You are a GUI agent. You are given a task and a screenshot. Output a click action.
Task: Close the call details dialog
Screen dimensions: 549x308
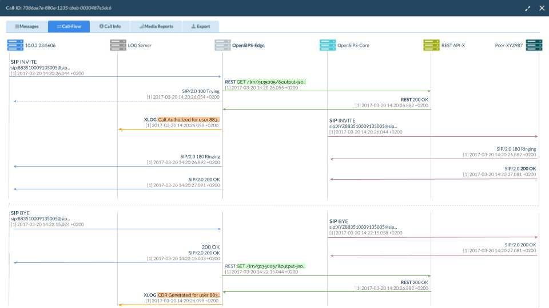pyautogui.click(x=541, y=8)
